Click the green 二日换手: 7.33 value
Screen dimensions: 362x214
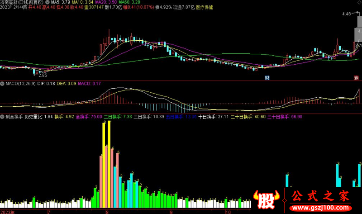pyautogui.click(x=118, y=117)
